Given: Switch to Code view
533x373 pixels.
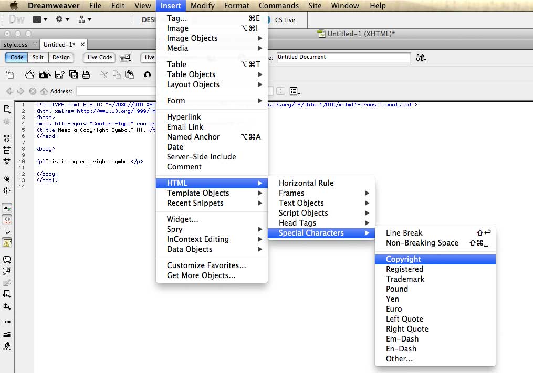Looking at the screenshot, I should [x=17, y=57].
